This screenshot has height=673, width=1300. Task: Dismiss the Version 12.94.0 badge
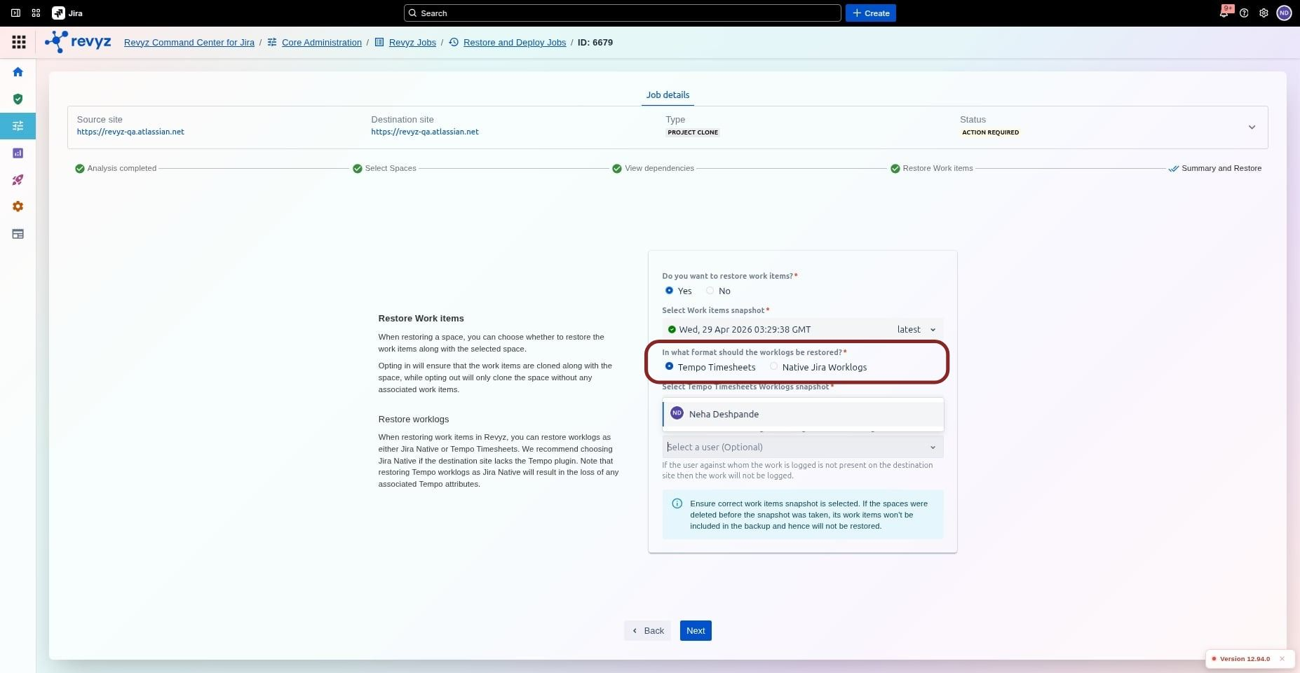point(1282,658)
